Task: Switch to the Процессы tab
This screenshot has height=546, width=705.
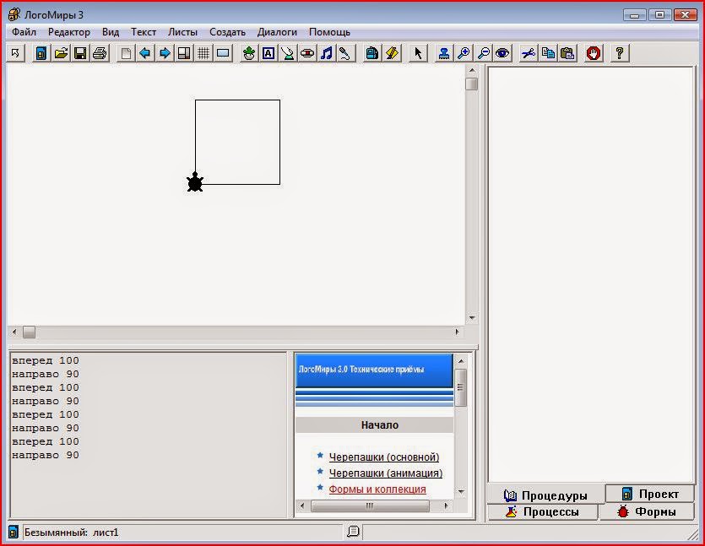Action: click(x=543, y=512)
